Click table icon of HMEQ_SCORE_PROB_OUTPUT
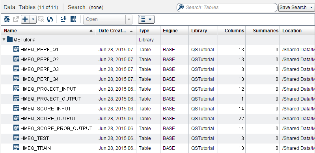Image resolution: width=315 pixels, height=153 pixels. (x=16, y=128)
